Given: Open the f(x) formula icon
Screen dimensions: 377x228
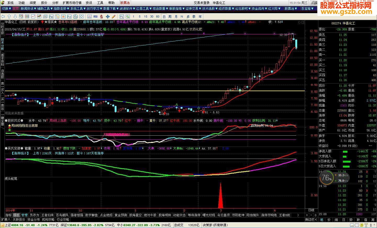Looking at the screenshot, I should [x=75, y=16].
